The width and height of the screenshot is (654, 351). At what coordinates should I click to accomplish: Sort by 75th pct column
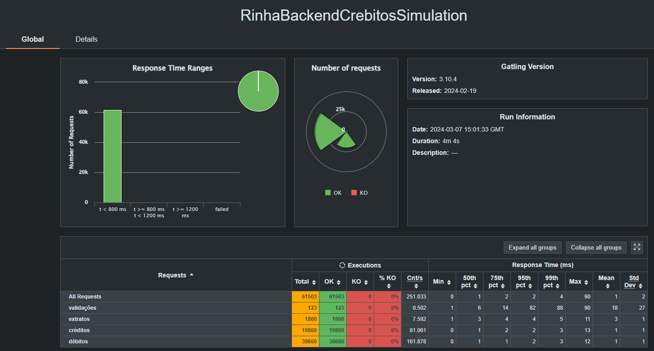(497, 281)
